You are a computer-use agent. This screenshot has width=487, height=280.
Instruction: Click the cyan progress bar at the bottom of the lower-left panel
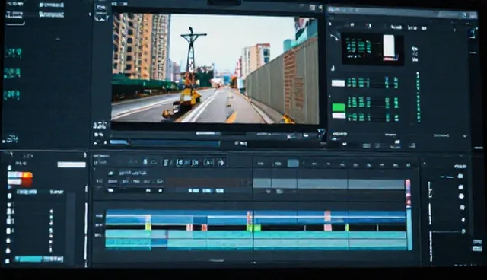pos(29,259)
